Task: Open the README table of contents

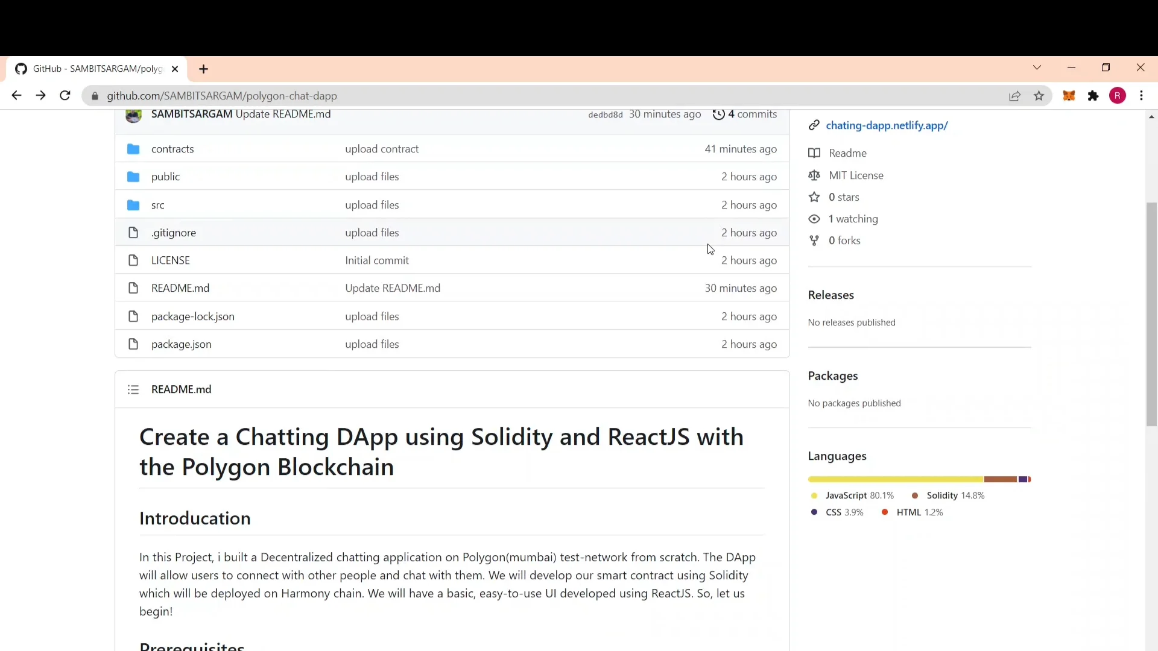Action: click(133, 389)
